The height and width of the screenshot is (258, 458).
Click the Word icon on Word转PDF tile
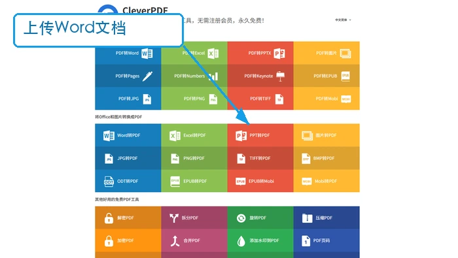pos(109,136)
